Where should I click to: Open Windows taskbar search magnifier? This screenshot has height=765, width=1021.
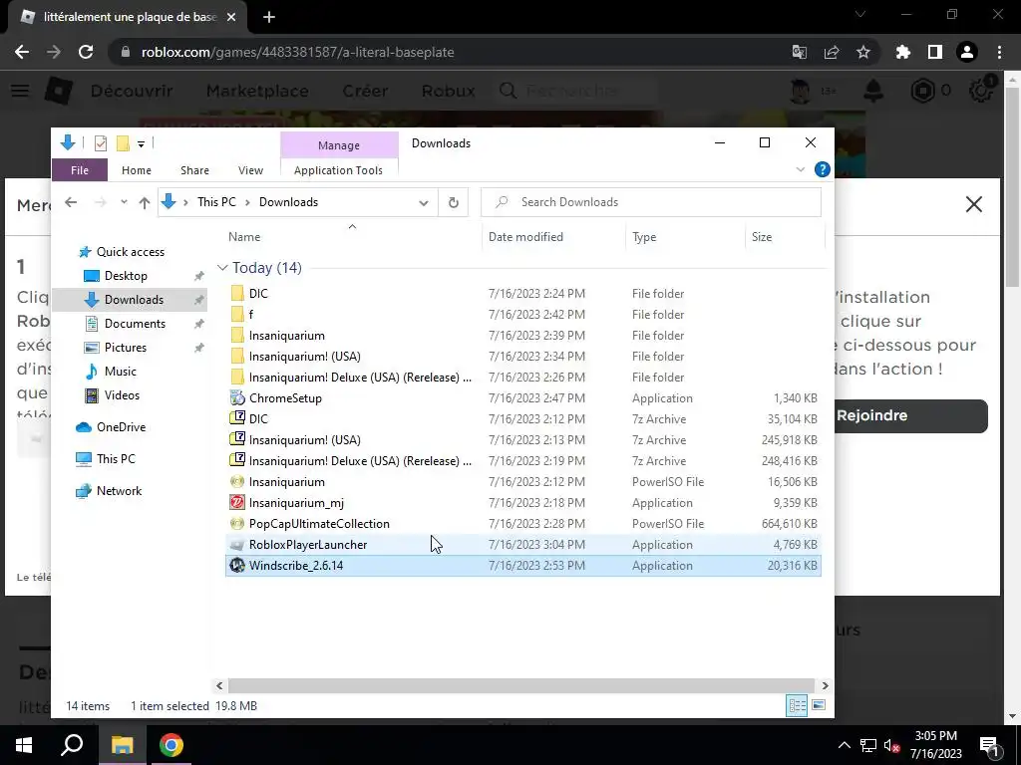coord(72,745)
